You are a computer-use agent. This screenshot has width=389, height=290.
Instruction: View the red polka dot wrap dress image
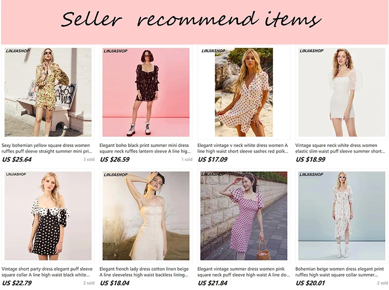[244, 92]
